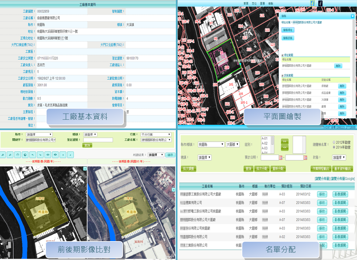
Task: Open the 判識結果 dropdown
Action: coord(156,155)
